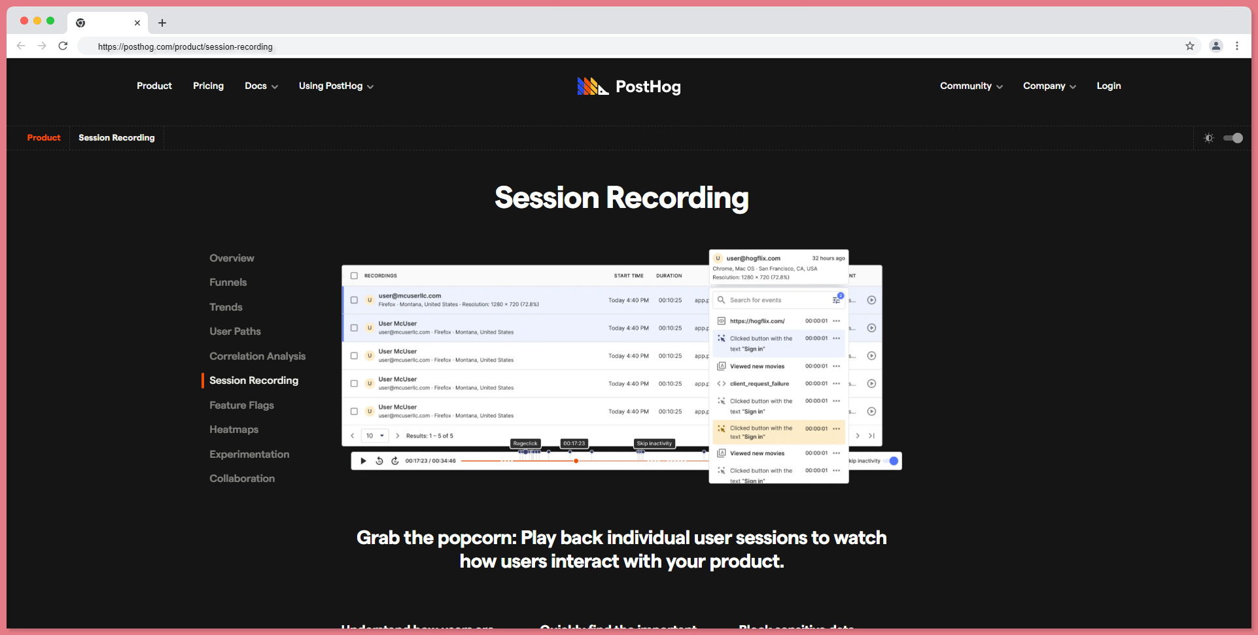The height and width of the screenshot is (635, 1258).
Task: Click the pageview icon beside https://hogflix.com/
Action: tap(721, 321)
